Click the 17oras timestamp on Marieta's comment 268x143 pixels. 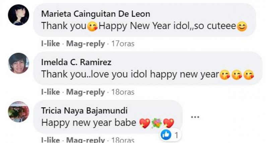pyautogui.click(x=123, y=44)
